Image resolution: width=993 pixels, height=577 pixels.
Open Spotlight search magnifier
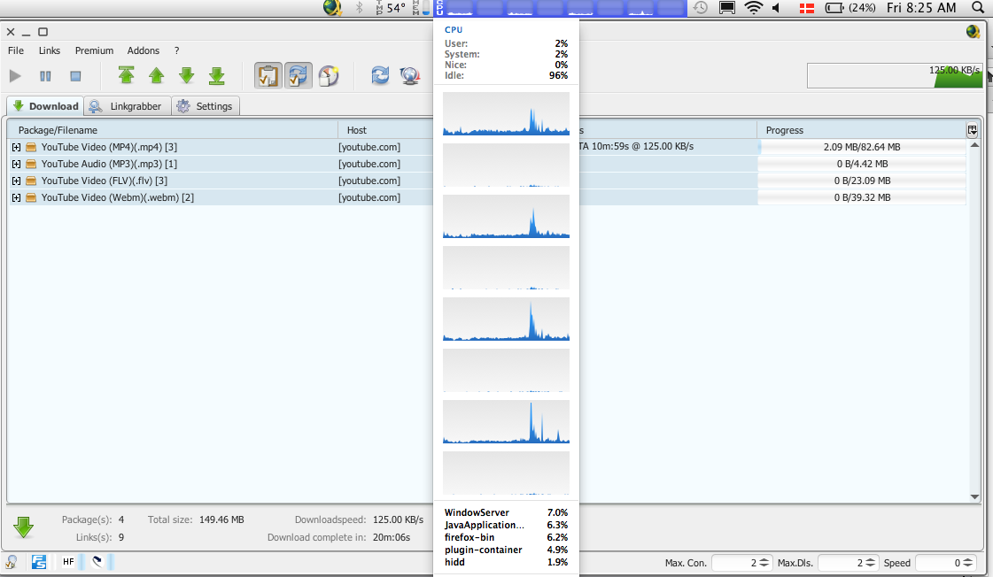click(978, 8)
